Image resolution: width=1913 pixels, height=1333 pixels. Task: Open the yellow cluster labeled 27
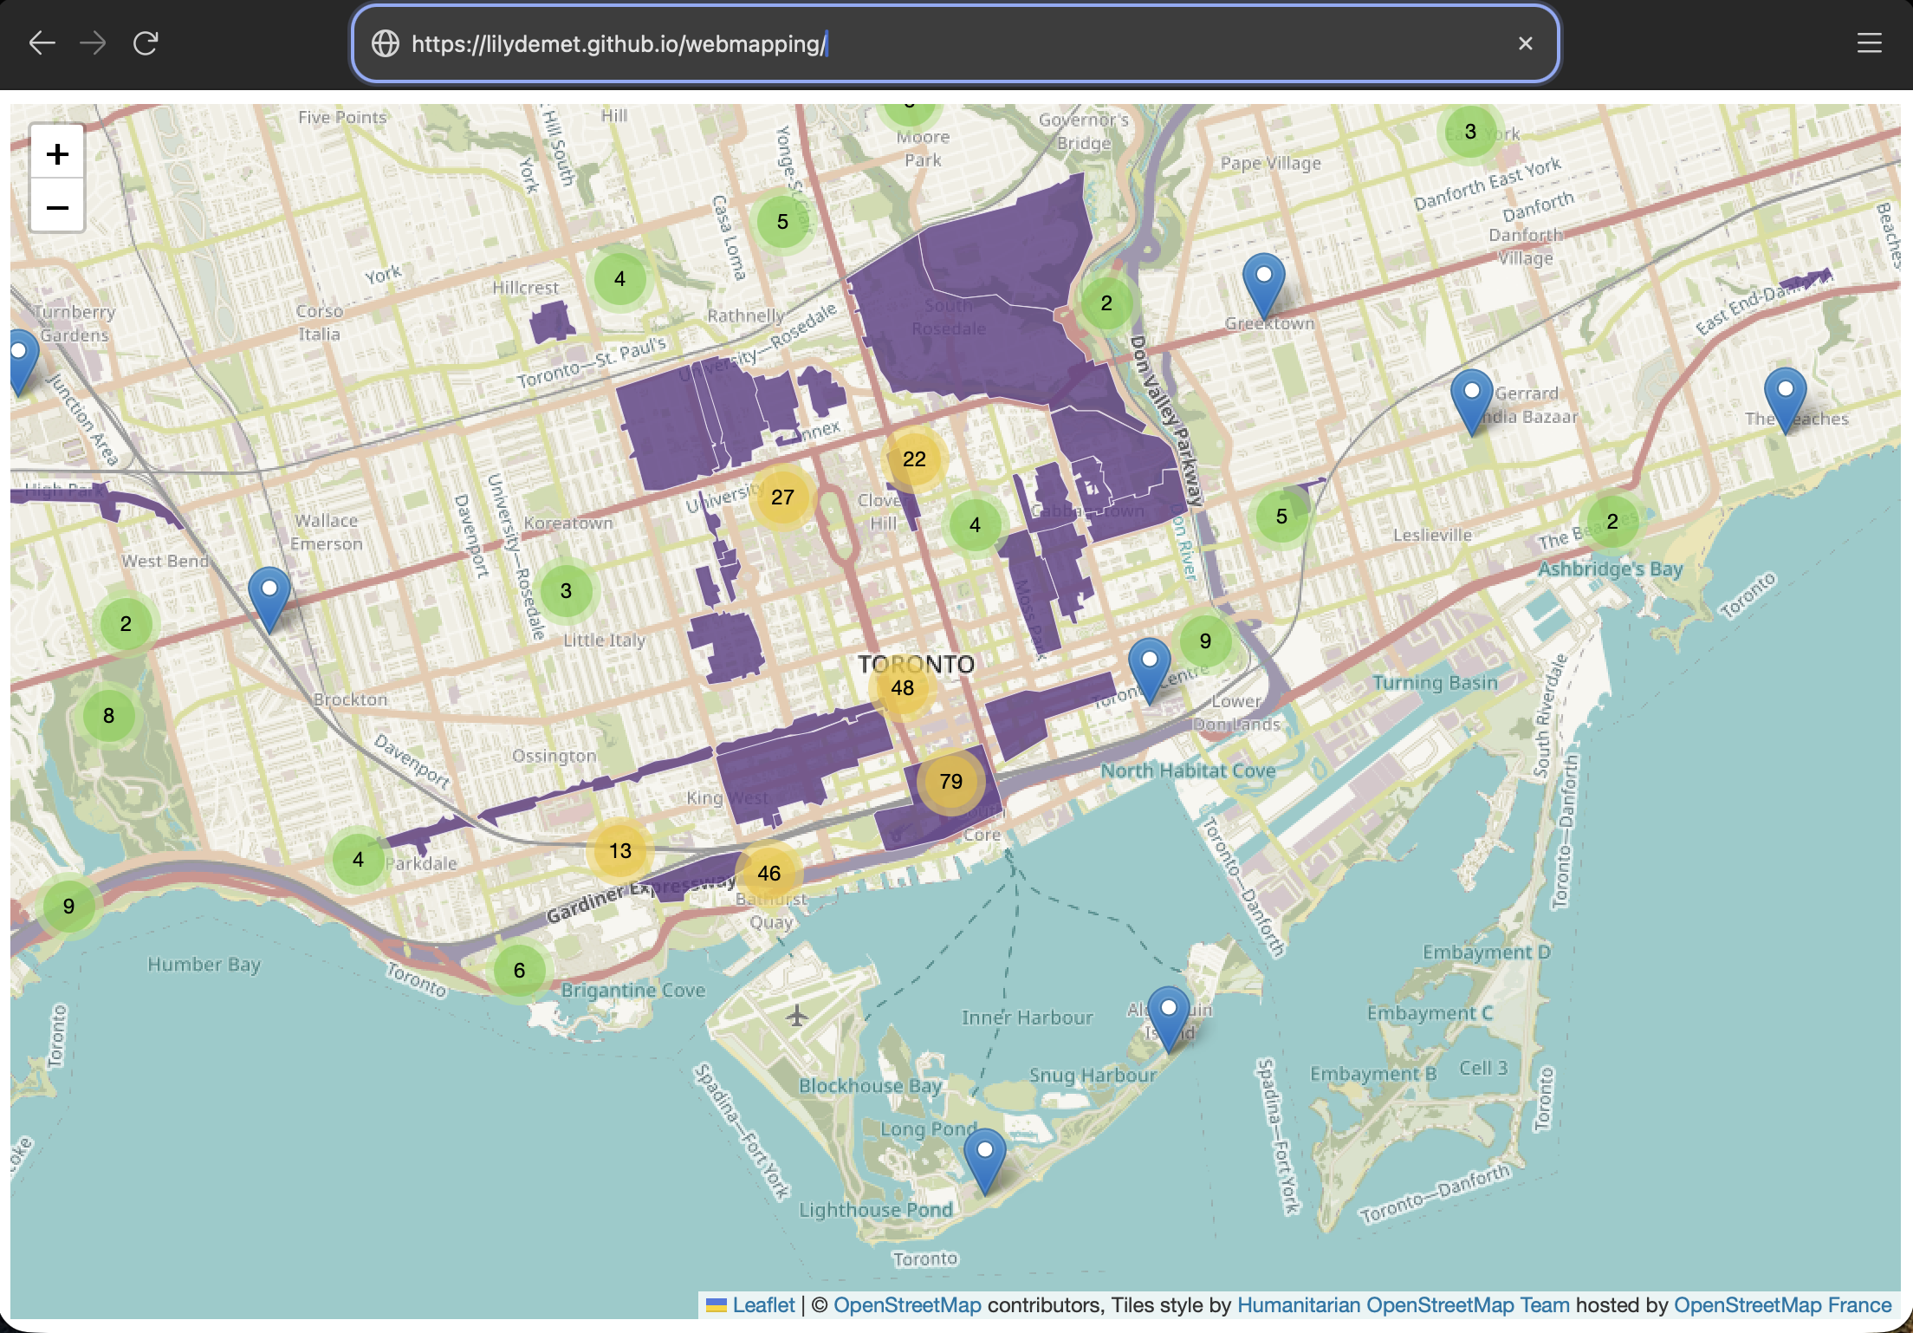[x=782, y=497]
